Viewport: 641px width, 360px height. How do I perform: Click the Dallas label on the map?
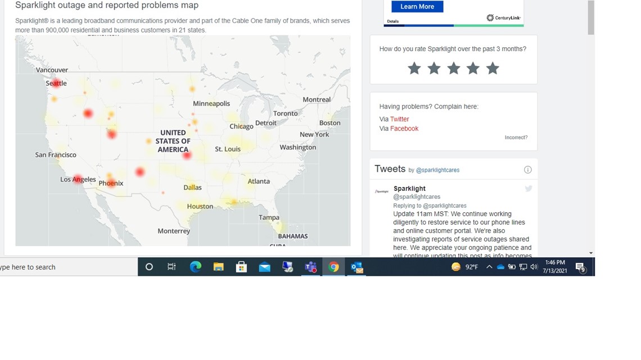click(192, 188)
